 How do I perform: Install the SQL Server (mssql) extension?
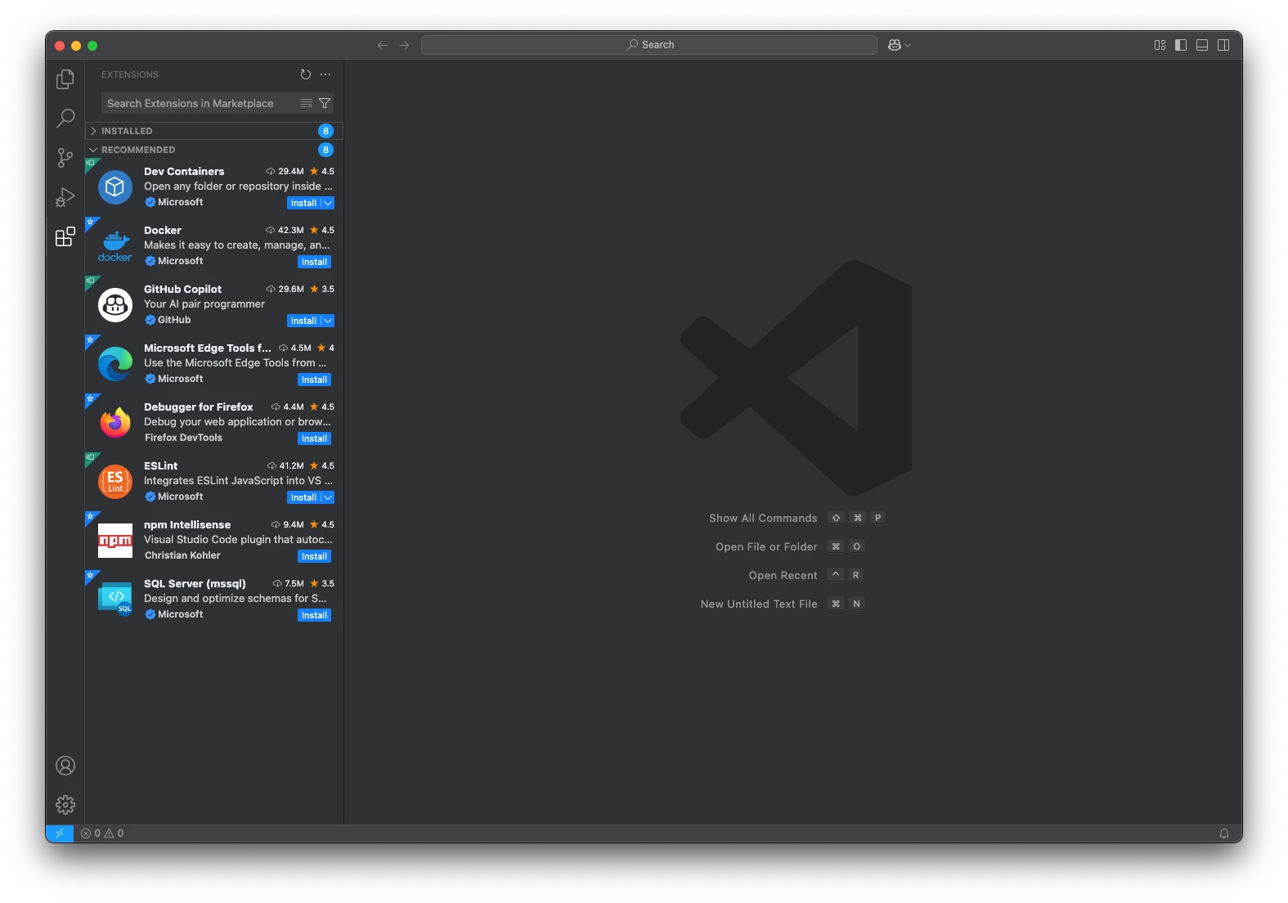(x=314, y=615)
